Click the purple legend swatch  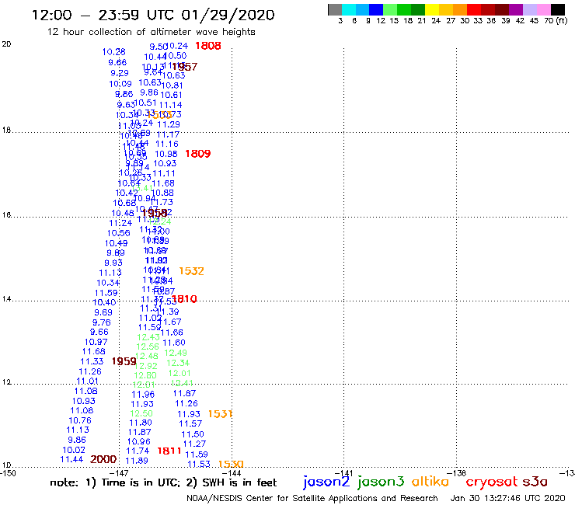[x=516, y=9]
